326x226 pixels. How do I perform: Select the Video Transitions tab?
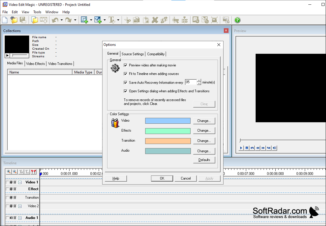point(60,64)
